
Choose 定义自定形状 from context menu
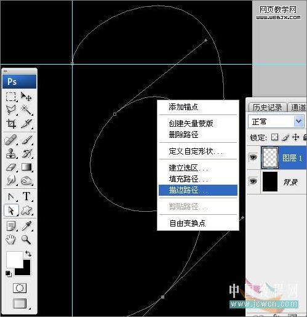(198, 151)
